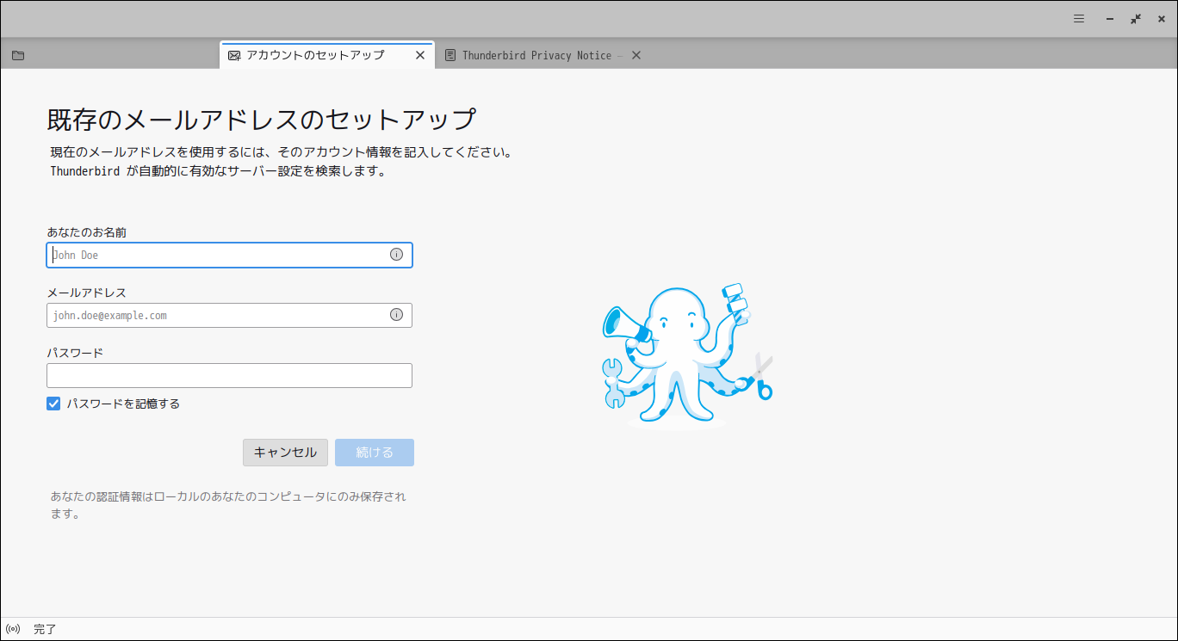Click the octopus mascot illustration

(687, 355)
